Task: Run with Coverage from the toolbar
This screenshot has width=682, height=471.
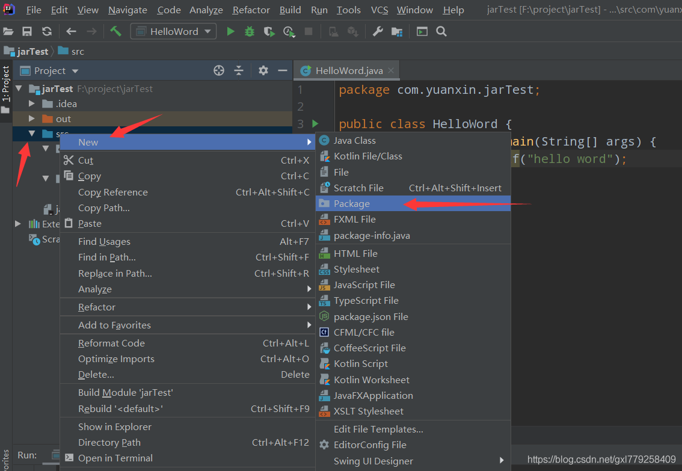Action: pos(269,31)
